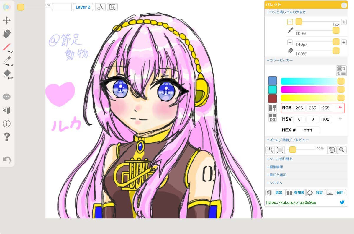
Task: Open help with the question mark
Action: [x=6, y=137]
